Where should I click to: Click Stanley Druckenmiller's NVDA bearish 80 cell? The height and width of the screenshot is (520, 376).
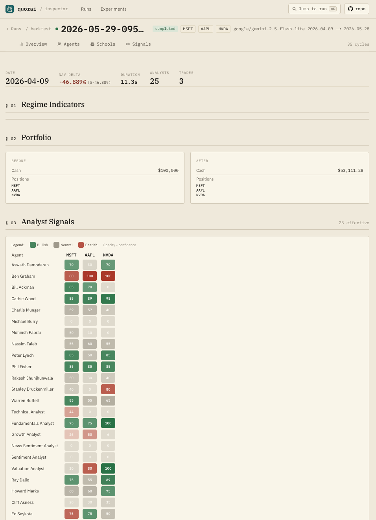pyautogui.click(x=108, y=389)
